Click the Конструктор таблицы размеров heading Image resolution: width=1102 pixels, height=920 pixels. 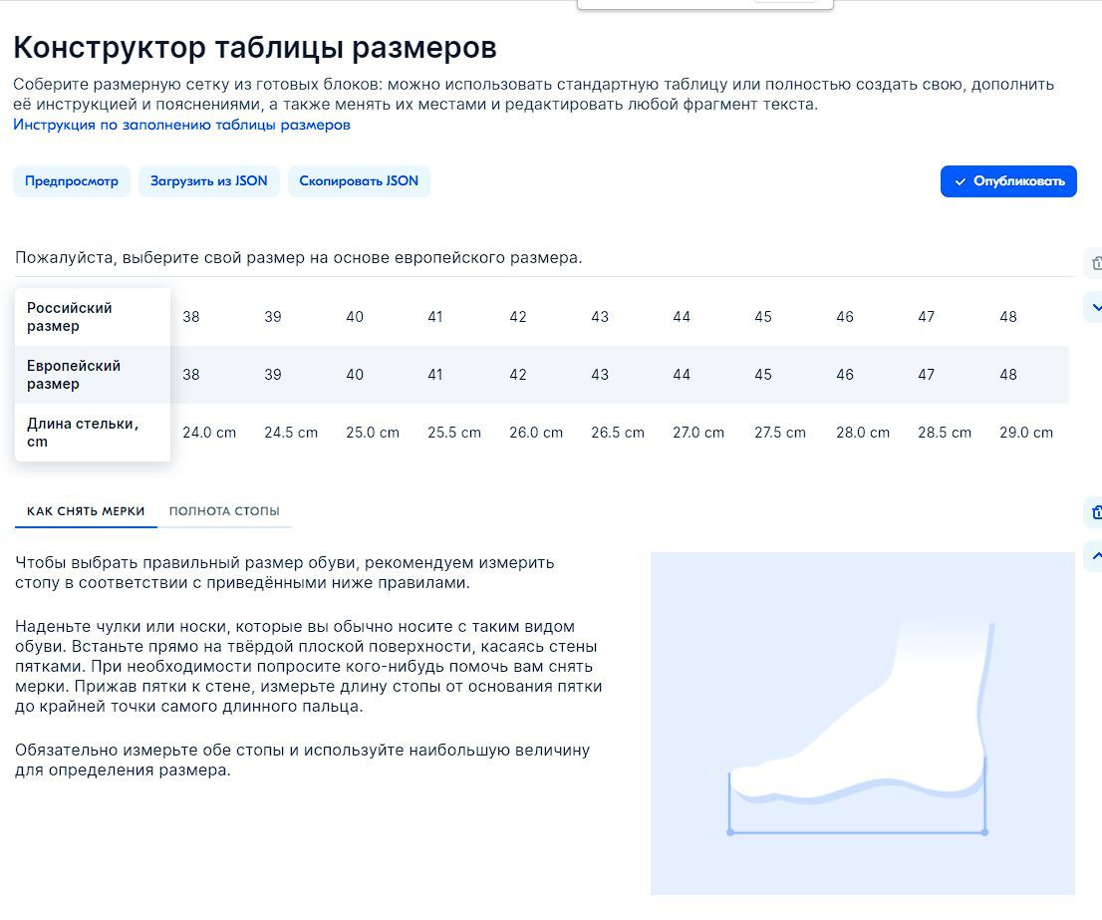point(255,48)
